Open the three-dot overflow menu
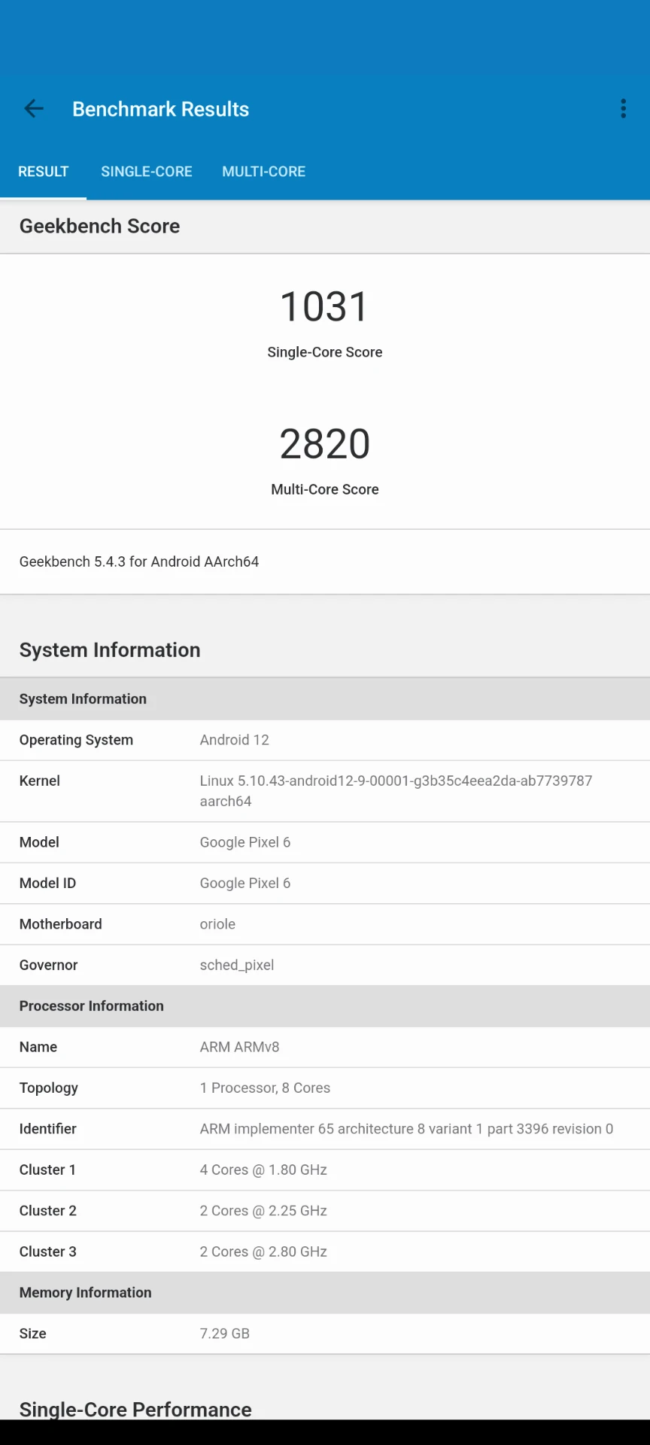650x1445 pixels. point(623,109)
